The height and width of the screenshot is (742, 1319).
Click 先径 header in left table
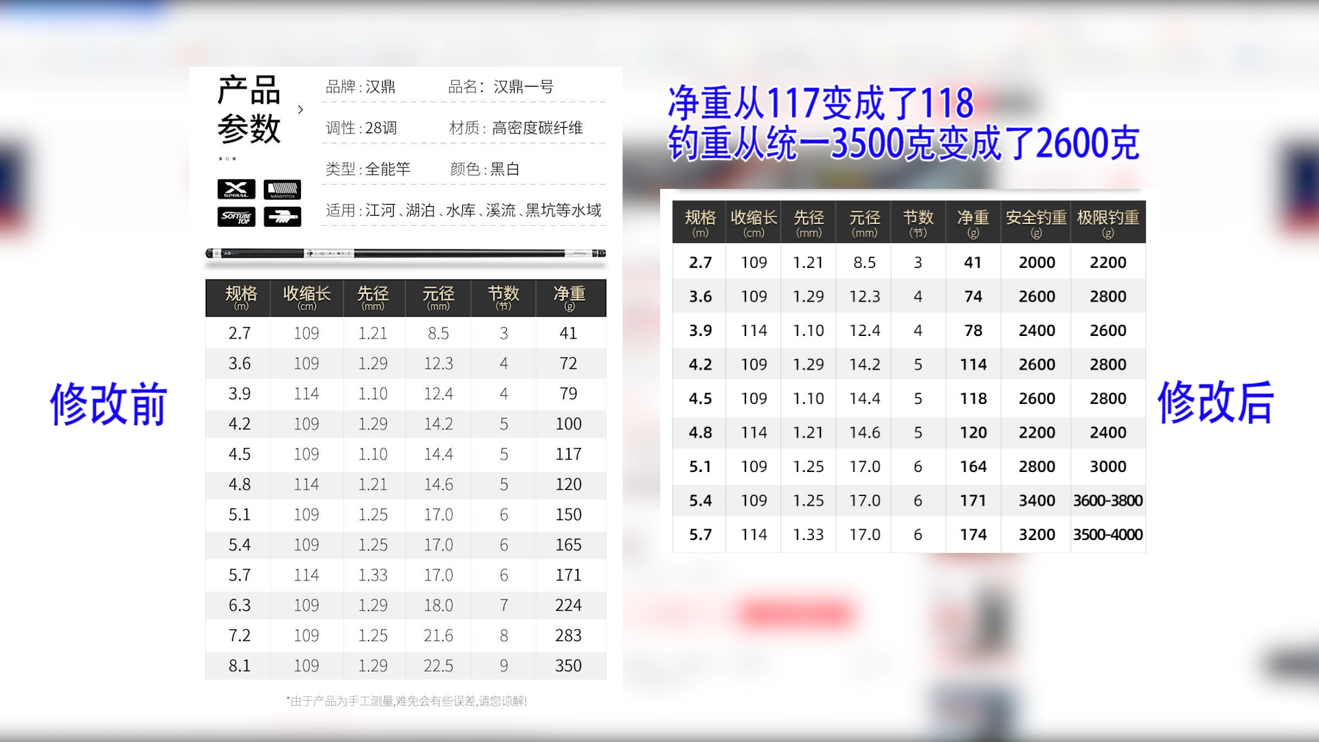click(372, 297)
